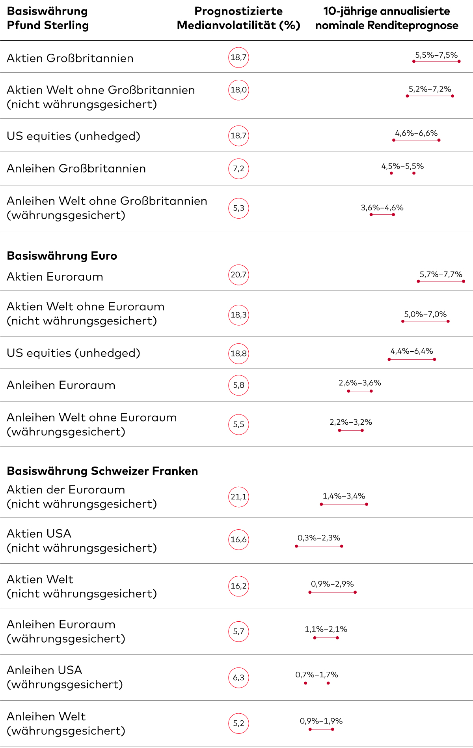Select the 6,3 volatility circle
This screenshot has width=473, height=748.
click(238, 678)
